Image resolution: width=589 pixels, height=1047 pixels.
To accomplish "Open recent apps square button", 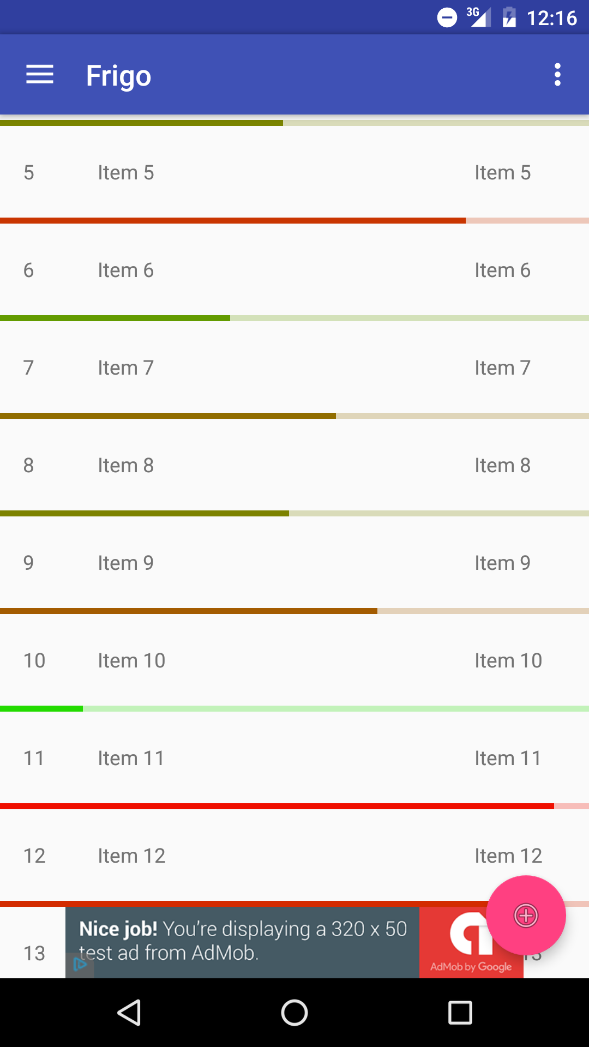I will click(460, 1013).
